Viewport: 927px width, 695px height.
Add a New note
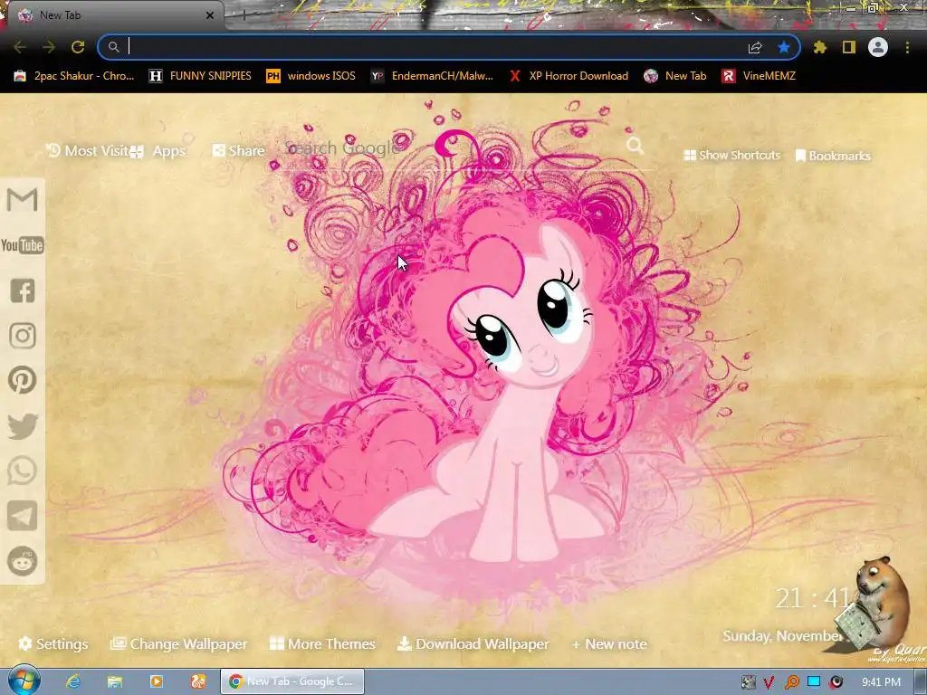point(609,643)
